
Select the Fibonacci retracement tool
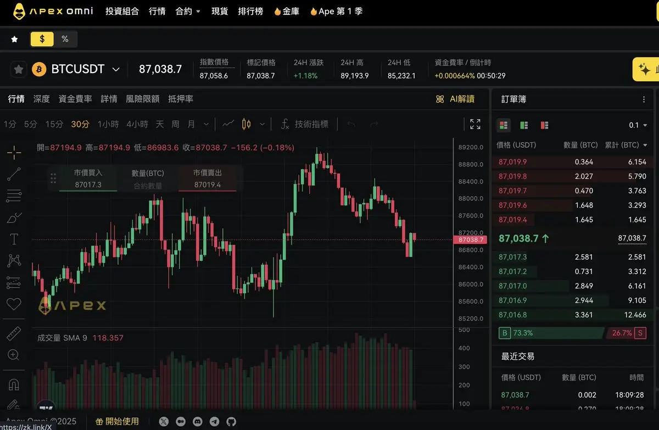14,196
